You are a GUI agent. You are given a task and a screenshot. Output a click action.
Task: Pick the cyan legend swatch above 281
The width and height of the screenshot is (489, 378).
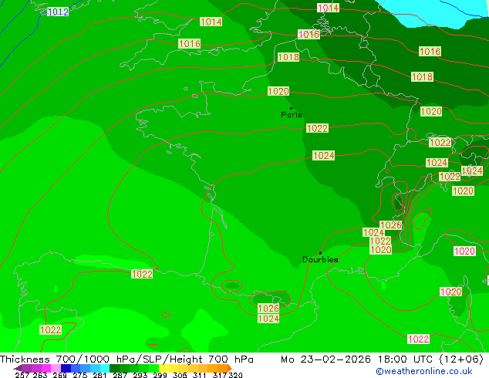click(x=105, y=368)
